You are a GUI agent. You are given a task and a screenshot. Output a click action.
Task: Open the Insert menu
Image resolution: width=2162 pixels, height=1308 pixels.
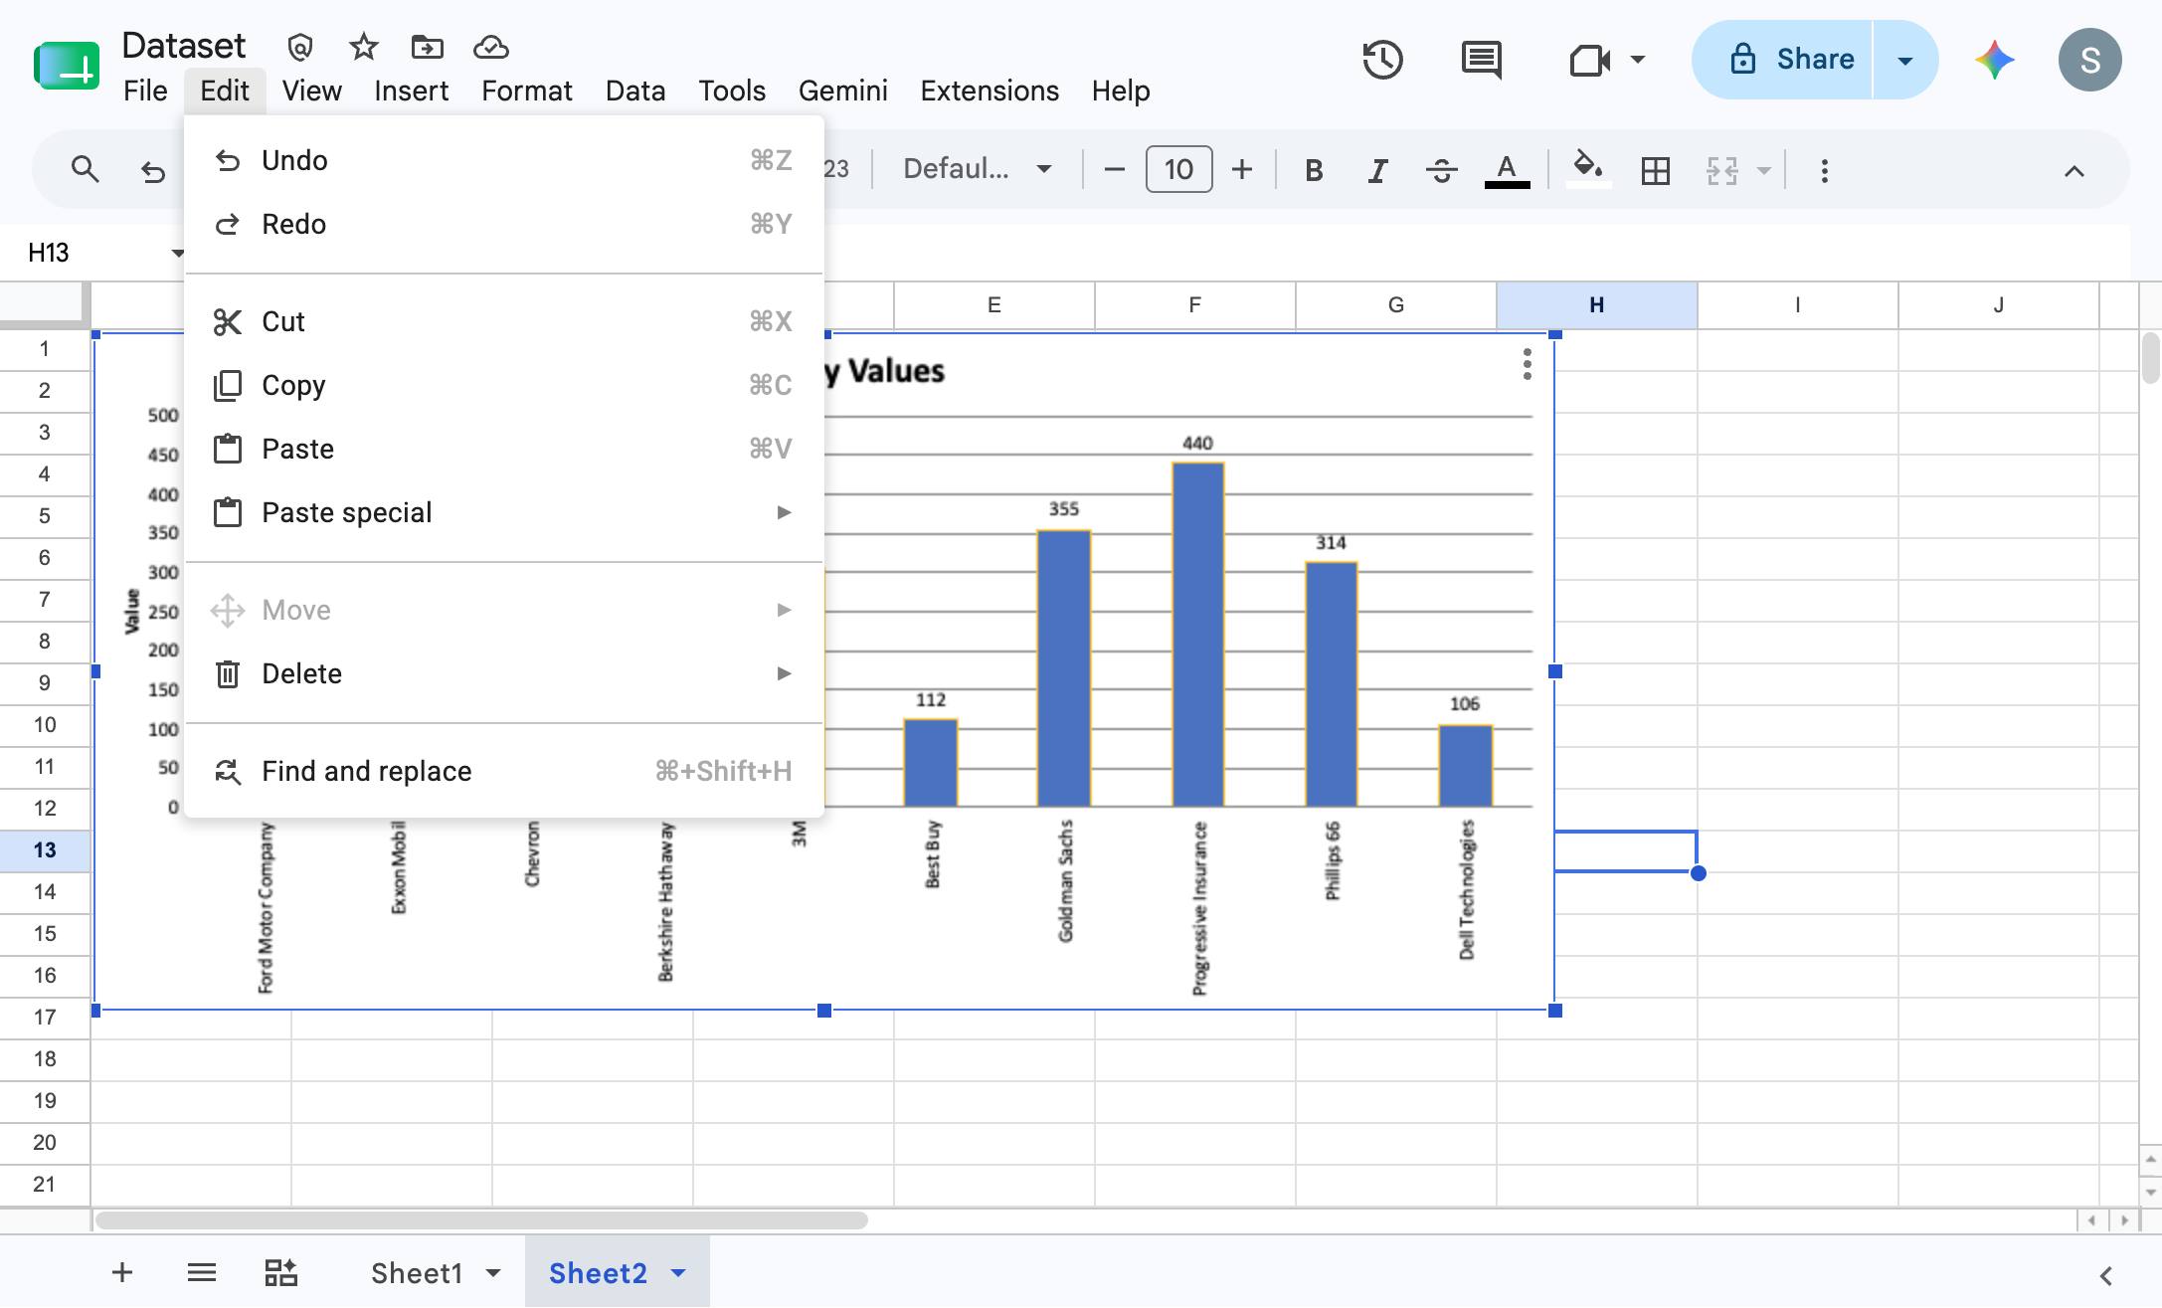coord(411,91)
